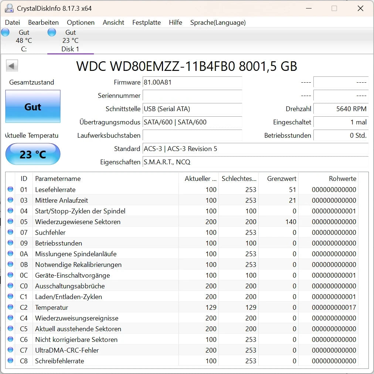This screenshot has width=374, height=374.
Task: Select the Lesefehlerrate parameter name
Action: [x=55, y=190]
